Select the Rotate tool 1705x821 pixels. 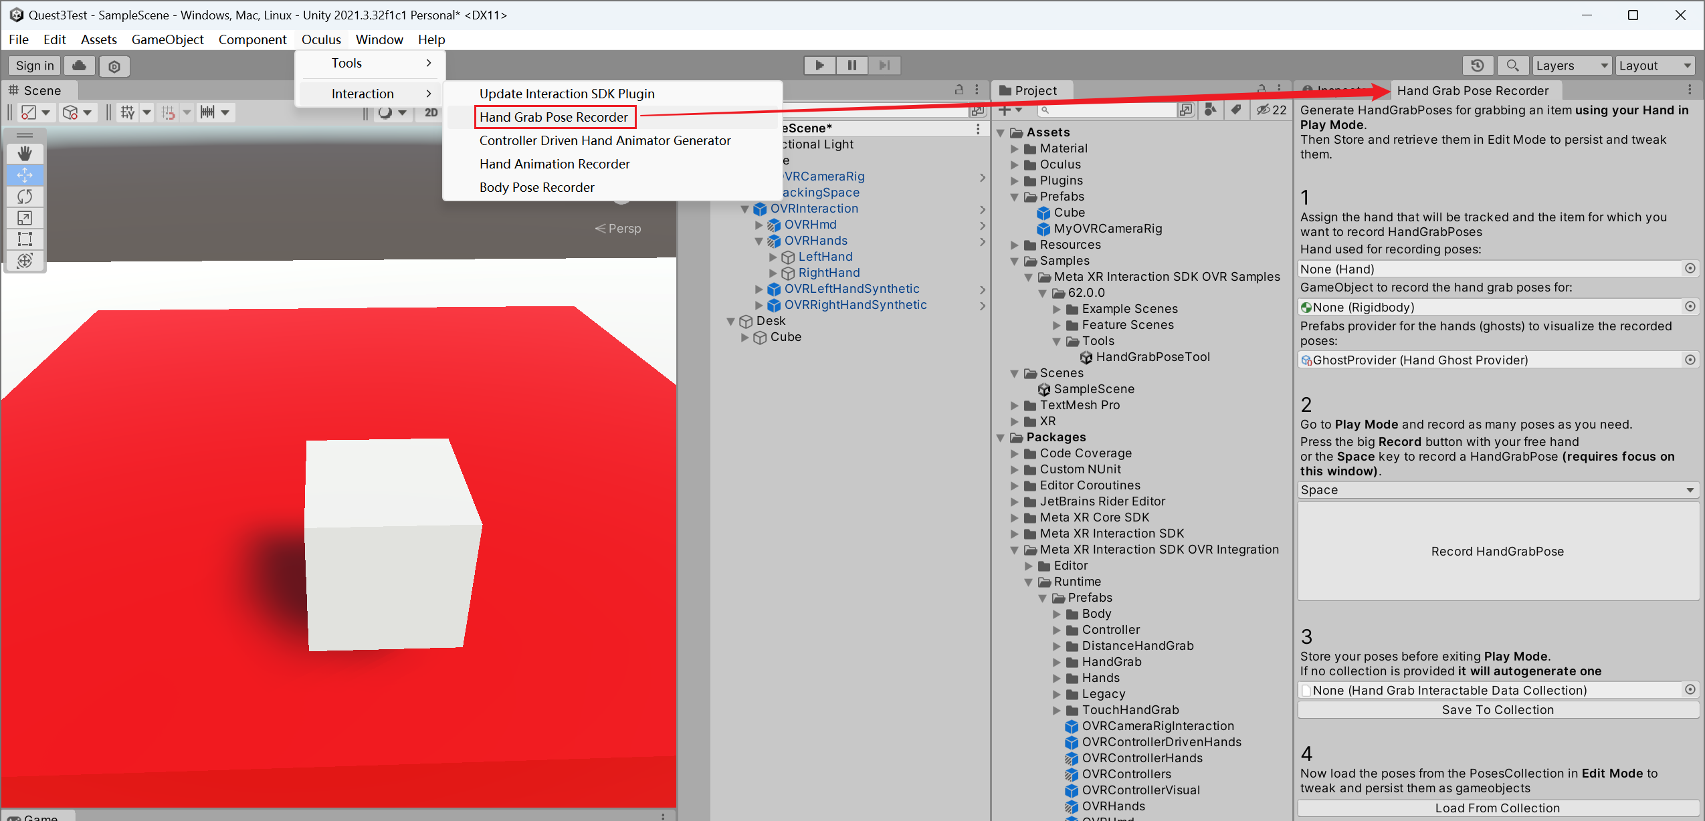point(25,197)
